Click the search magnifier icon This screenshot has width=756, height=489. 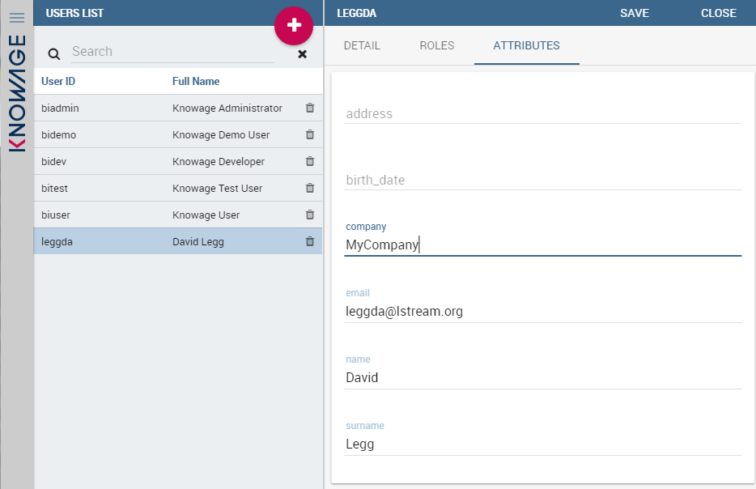click(53, 54)
